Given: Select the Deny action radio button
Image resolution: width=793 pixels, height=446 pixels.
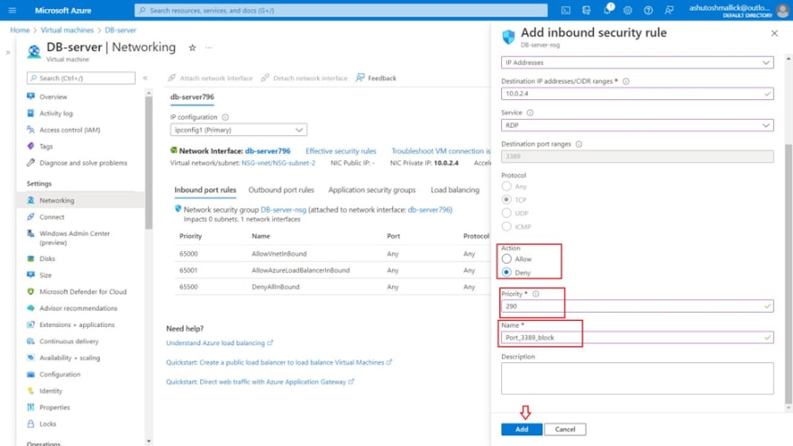Looking at the screenshot, I should pyautogui.click(x=506, y=272).
